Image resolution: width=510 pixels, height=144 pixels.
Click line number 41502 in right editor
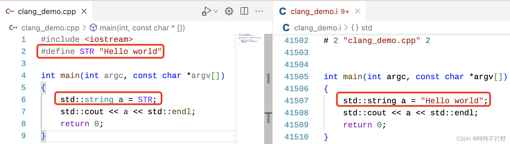297,40
